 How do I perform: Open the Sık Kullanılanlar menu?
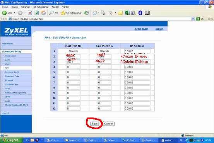tap(41, 7)
